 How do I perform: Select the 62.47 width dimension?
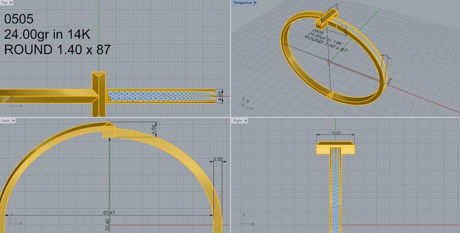point(109,213)
